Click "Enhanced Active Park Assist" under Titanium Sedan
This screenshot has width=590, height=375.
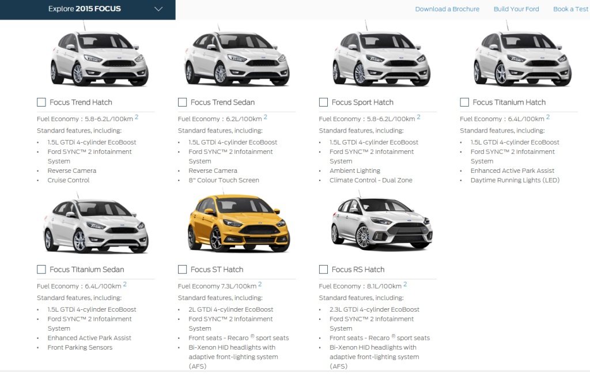coord(89,338)
